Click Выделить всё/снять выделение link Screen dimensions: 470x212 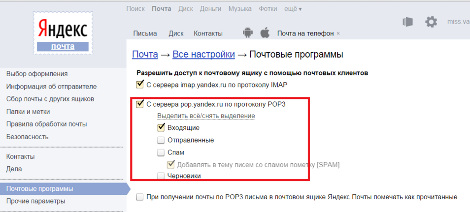pos(206,116)
